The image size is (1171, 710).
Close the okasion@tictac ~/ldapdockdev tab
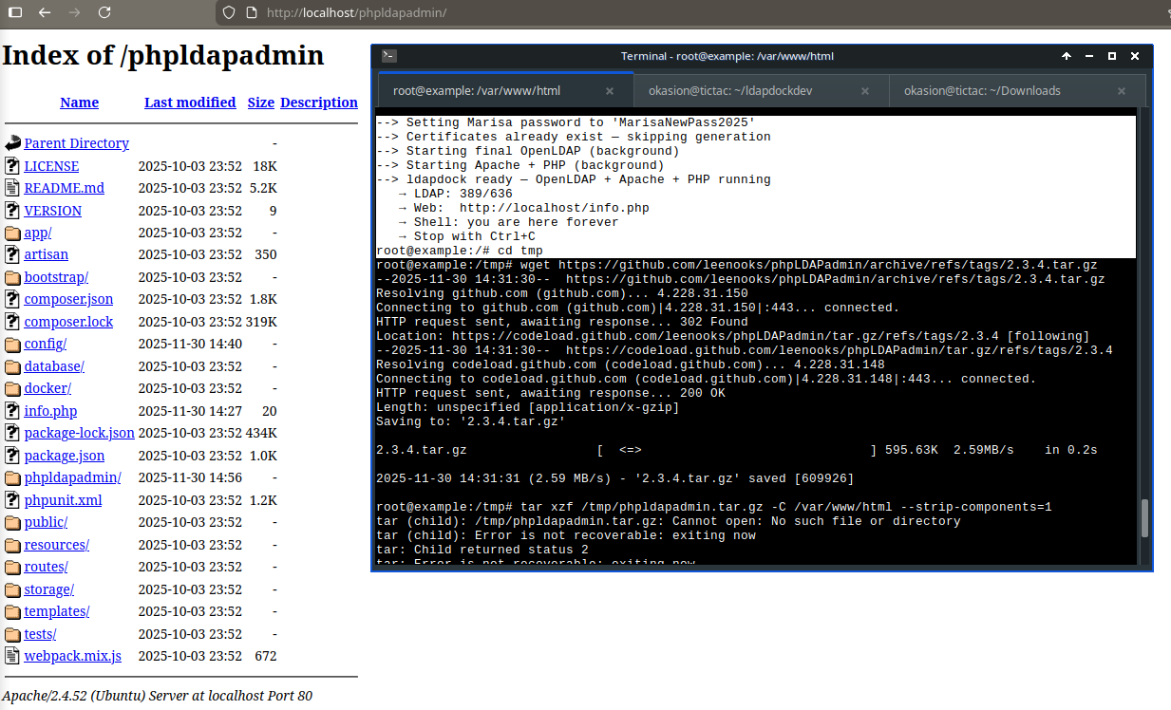coord(864,91)
